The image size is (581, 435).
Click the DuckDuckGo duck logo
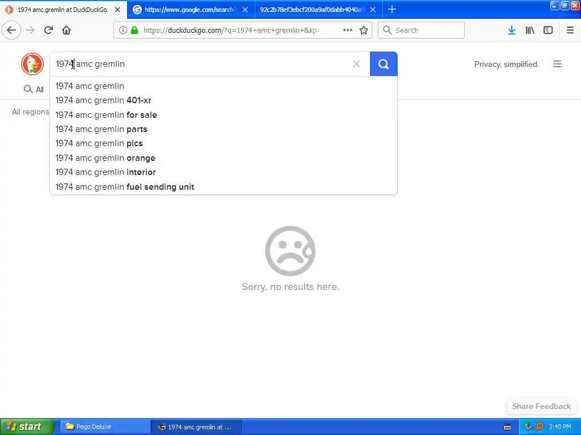pos(32,64)
